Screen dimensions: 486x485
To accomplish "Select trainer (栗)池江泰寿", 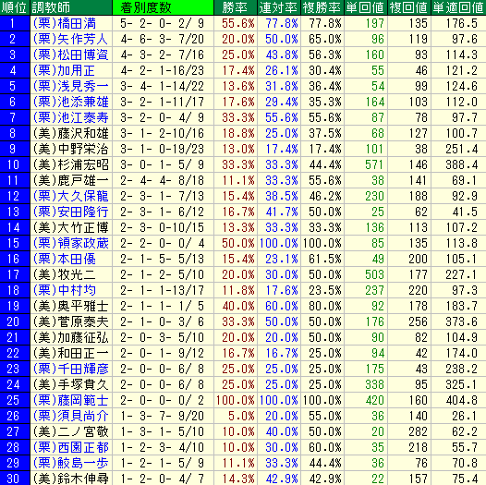I will click(70, 117).
